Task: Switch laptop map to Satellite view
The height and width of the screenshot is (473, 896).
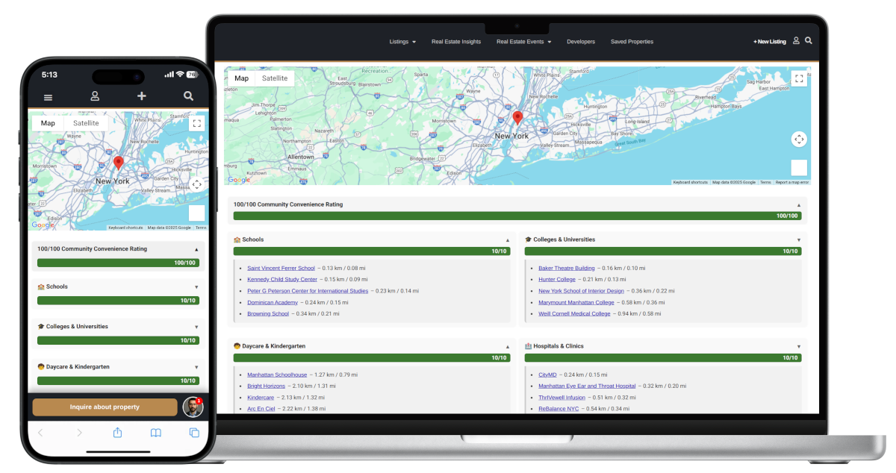Action: (275, 78)
